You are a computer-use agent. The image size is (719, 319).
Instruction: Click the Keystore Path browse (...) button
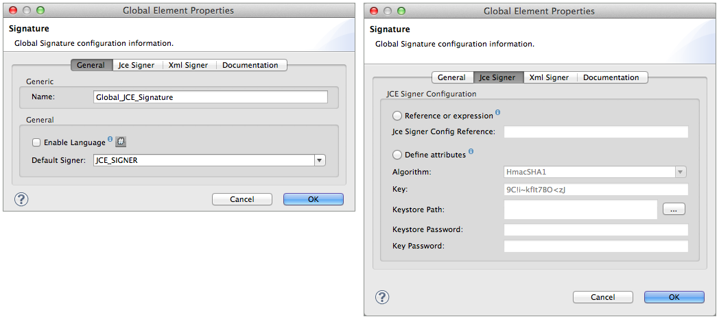pyautogui.click(x=674, y=209)
